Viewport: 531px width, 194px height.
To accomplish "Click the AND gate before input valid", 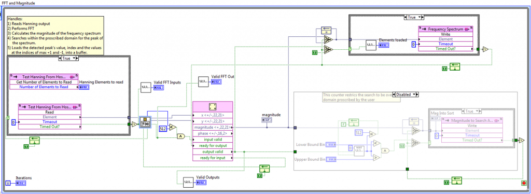I will pos(181,136).
